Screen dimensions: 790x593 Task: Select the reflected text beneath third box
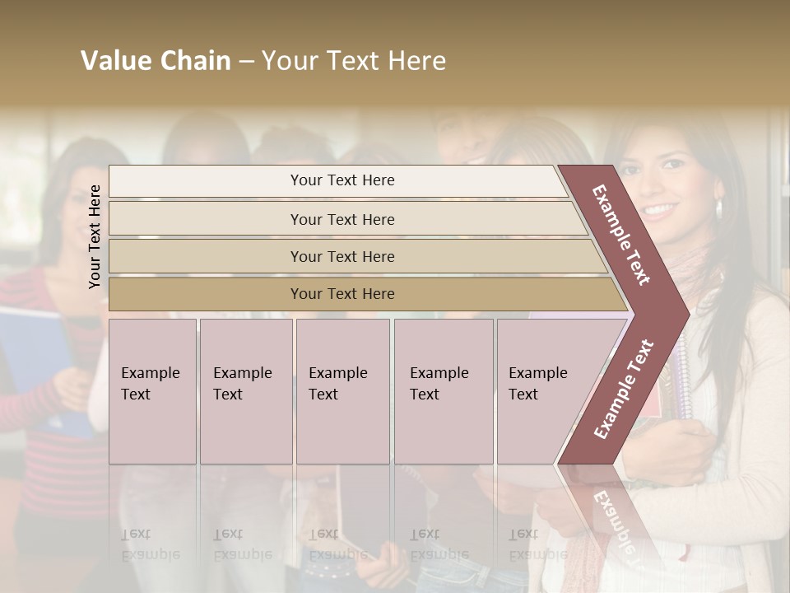337,544
